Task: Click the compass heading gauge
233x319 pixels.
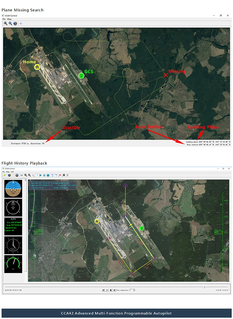Action: point(13,208)
